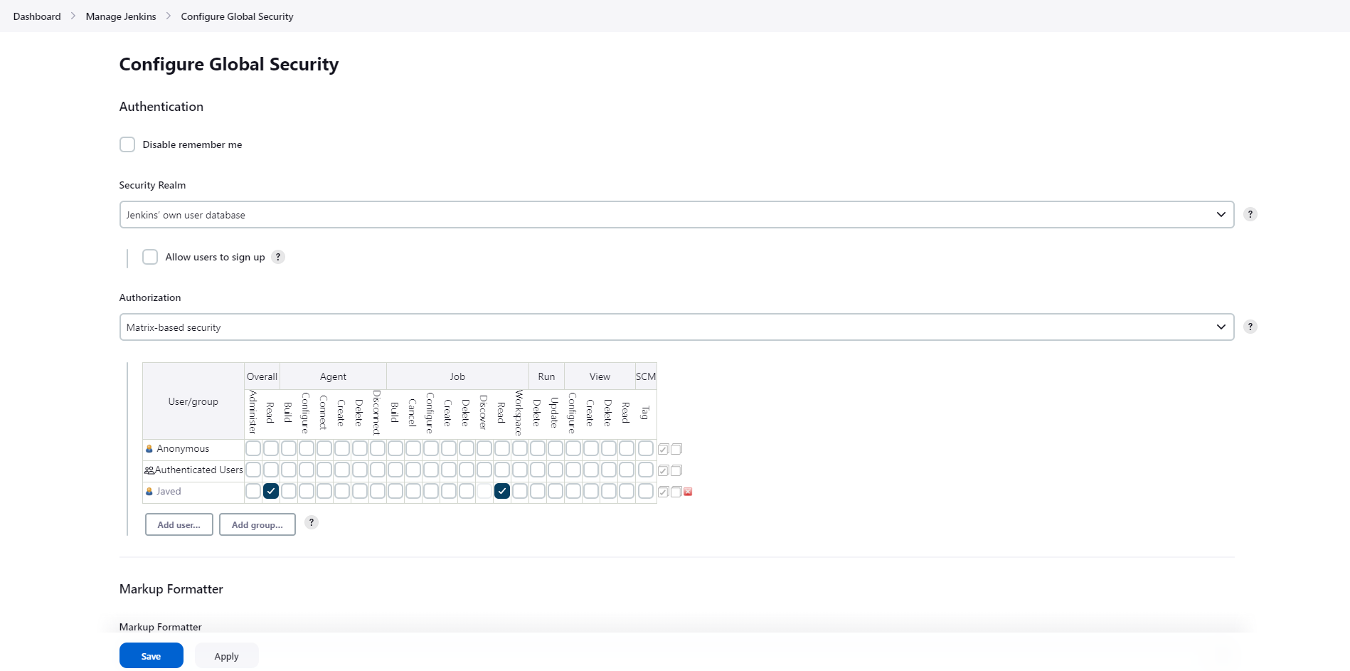Click the Anonymous user icon
Screen dimensions: 1350x671
149,449
